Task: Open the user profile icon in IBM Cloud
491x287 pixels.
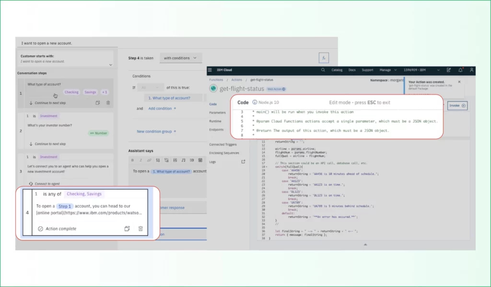Action: 472,70
